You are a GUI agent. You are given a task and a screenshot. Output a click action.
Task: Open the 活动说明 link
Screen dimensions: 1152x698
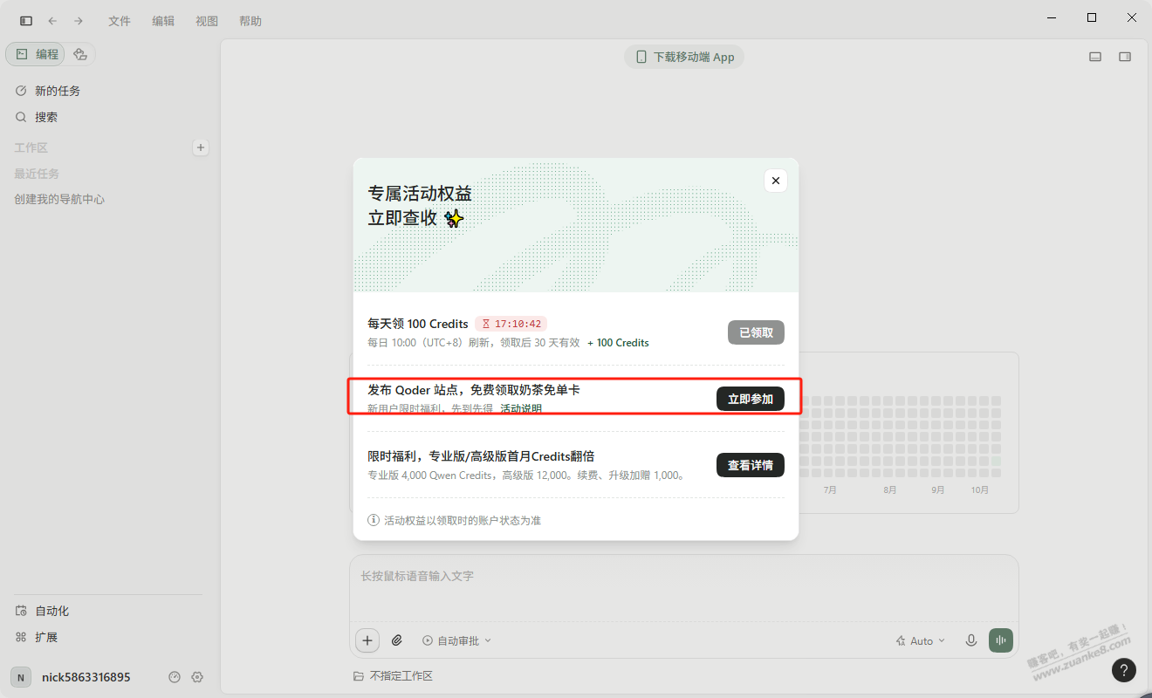(x=521, y=408)
